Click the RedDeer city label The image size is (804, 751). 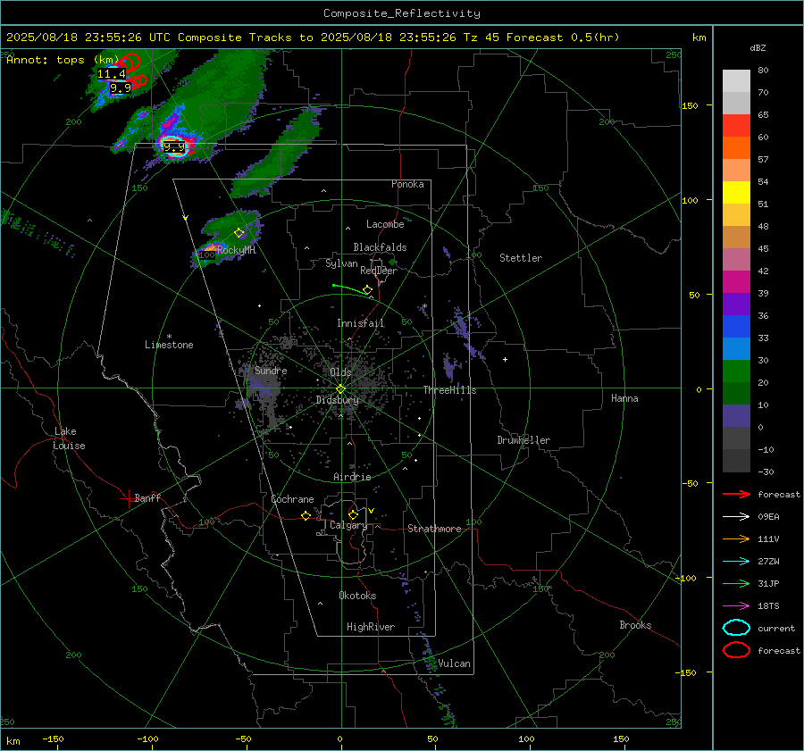[x=379, y=271]
